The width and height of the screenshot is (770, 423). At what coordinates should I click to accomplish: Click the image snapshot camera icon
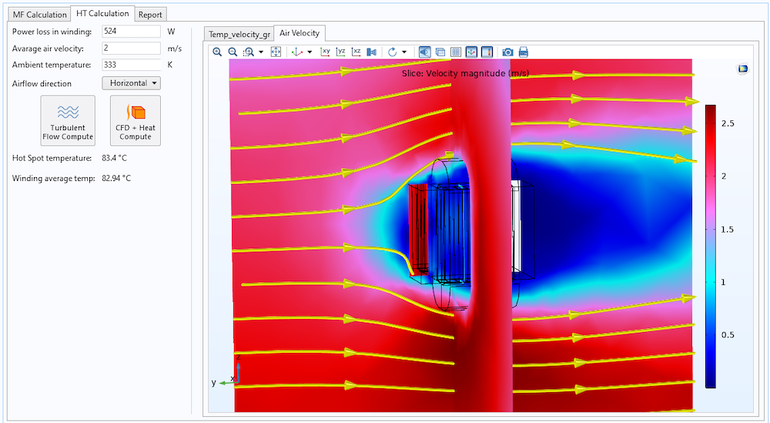click(507, 52)
